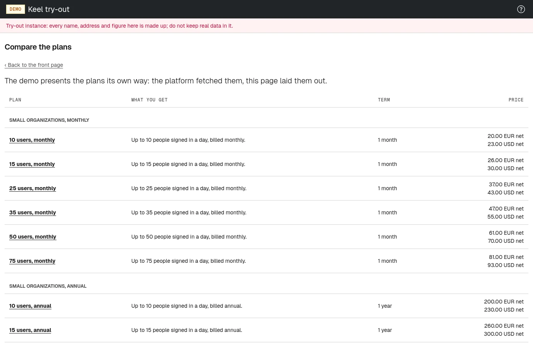Click the DEMO badge in header
Viewport: 533px width, 345px height.
[x=15, y=9]
